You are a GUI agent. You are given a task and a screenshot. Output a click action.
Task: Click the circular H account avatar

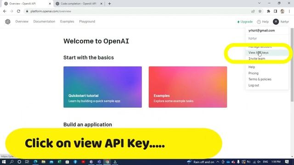point(276,22)
